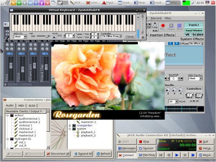This screenshot has width=216, height=162.
Task: Click ZynAddSubFX Stop recording icon
Action: (x=179, y=25)
